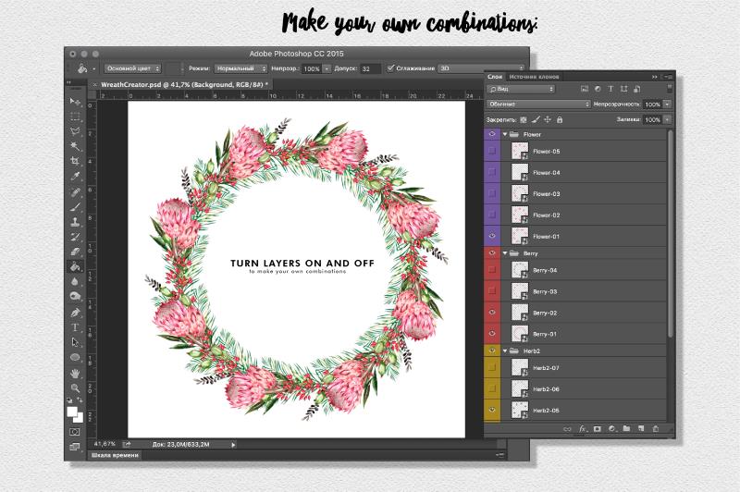
Task: Select the Type tool
Action: pyautogui.click(x=75, y=327)
